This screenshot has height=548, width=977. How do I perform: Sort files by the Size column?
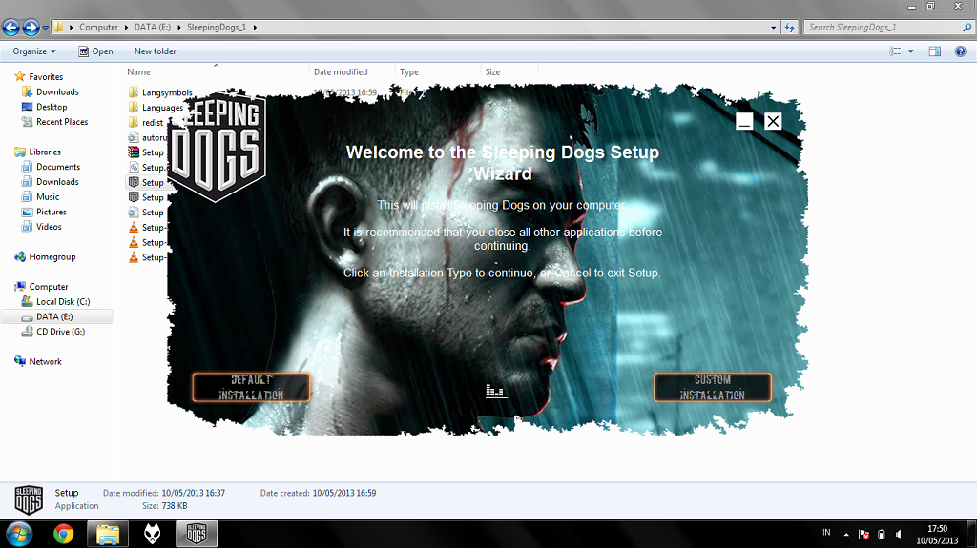493,72
